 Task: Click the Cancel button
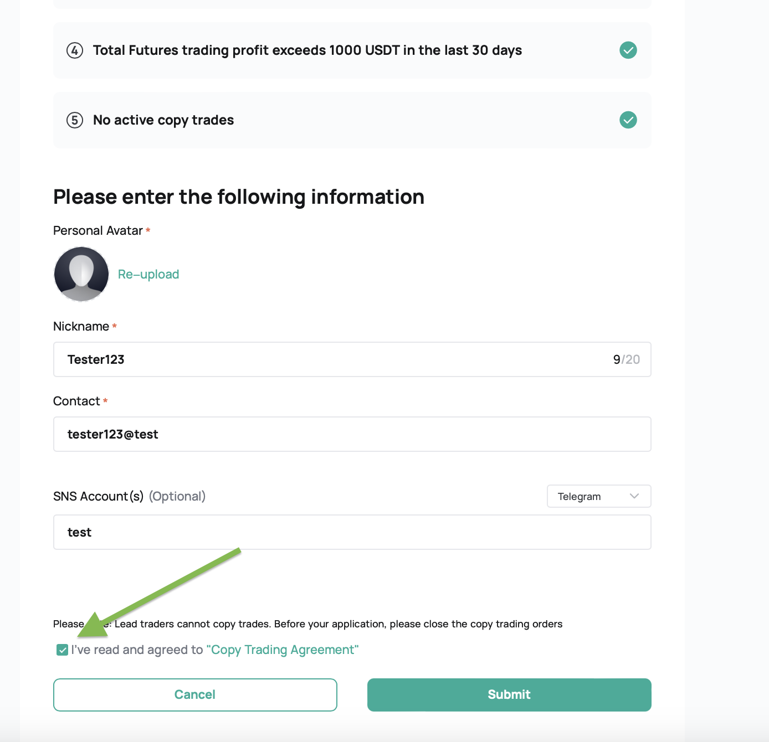[x=195, y=695]
